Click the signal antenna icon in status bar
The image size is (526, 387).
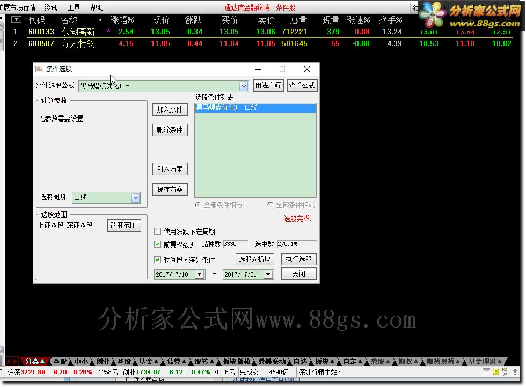coord(505,371)
